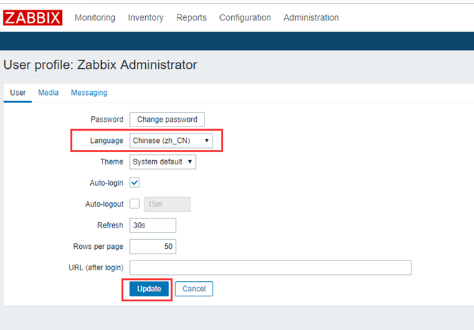Click the disabled 15m auto-logout field
The width and height of the screenshot is (474, 330).
pyautogui.click(x=167, y=204)
